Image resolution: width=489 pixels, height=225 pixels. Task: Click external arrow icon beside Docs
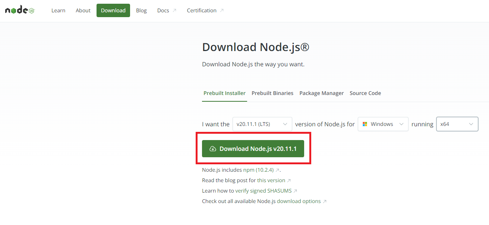click(174, 10)
